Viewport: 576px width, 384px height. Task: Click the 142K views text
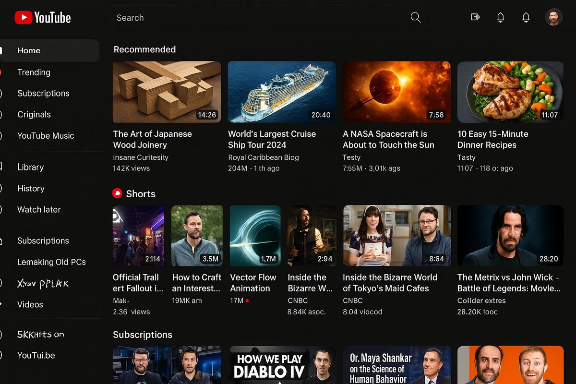pyautogui.click(x=132, y=168)
